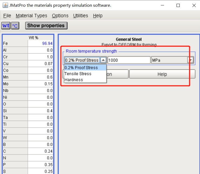Open the Help menu in menu bar
Screen dimensions: 200x174
point(98,16)
